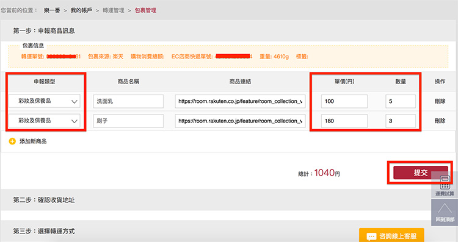Click the 商品連結 column header
Screen dimensions: 458x242
click(x=240, y=82)
